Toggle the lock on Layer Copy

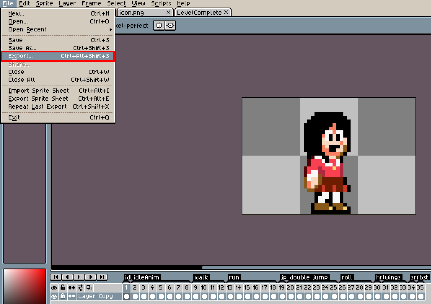tap(63, 296)
